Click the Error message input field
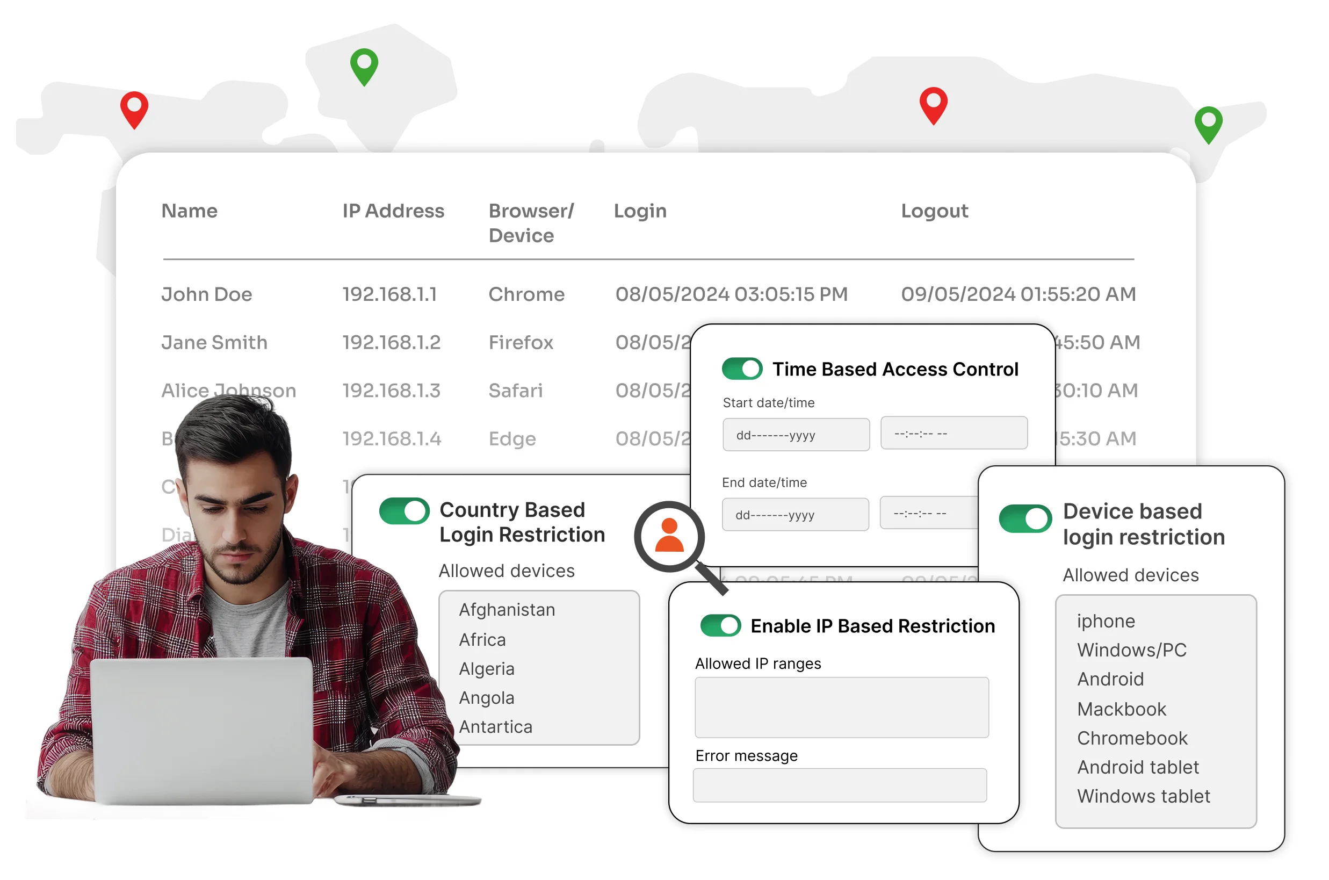This screenshot has width=1329, height=880. click(x=840, y=785)
